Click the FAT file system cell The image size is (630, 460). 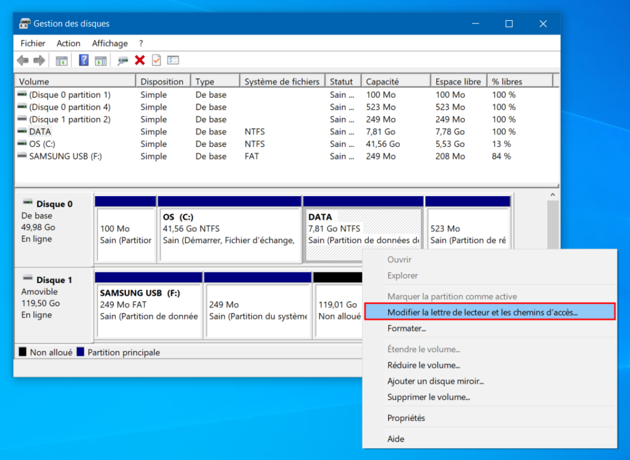click(252, 156)
